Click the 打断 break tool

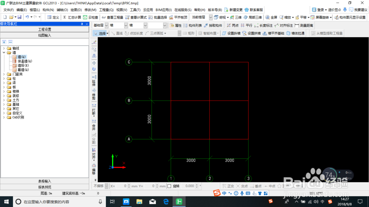94,110
